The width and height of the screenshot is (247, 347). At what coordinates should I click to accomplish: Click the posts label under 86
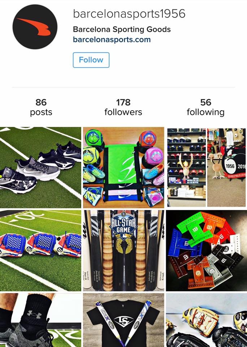pyautogui.click(x=41, y=112)
